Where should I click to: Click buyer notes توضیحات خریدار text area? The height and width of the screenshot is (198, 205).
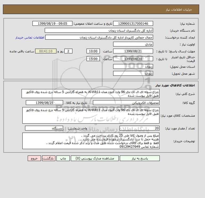click(x=91, y=141)
